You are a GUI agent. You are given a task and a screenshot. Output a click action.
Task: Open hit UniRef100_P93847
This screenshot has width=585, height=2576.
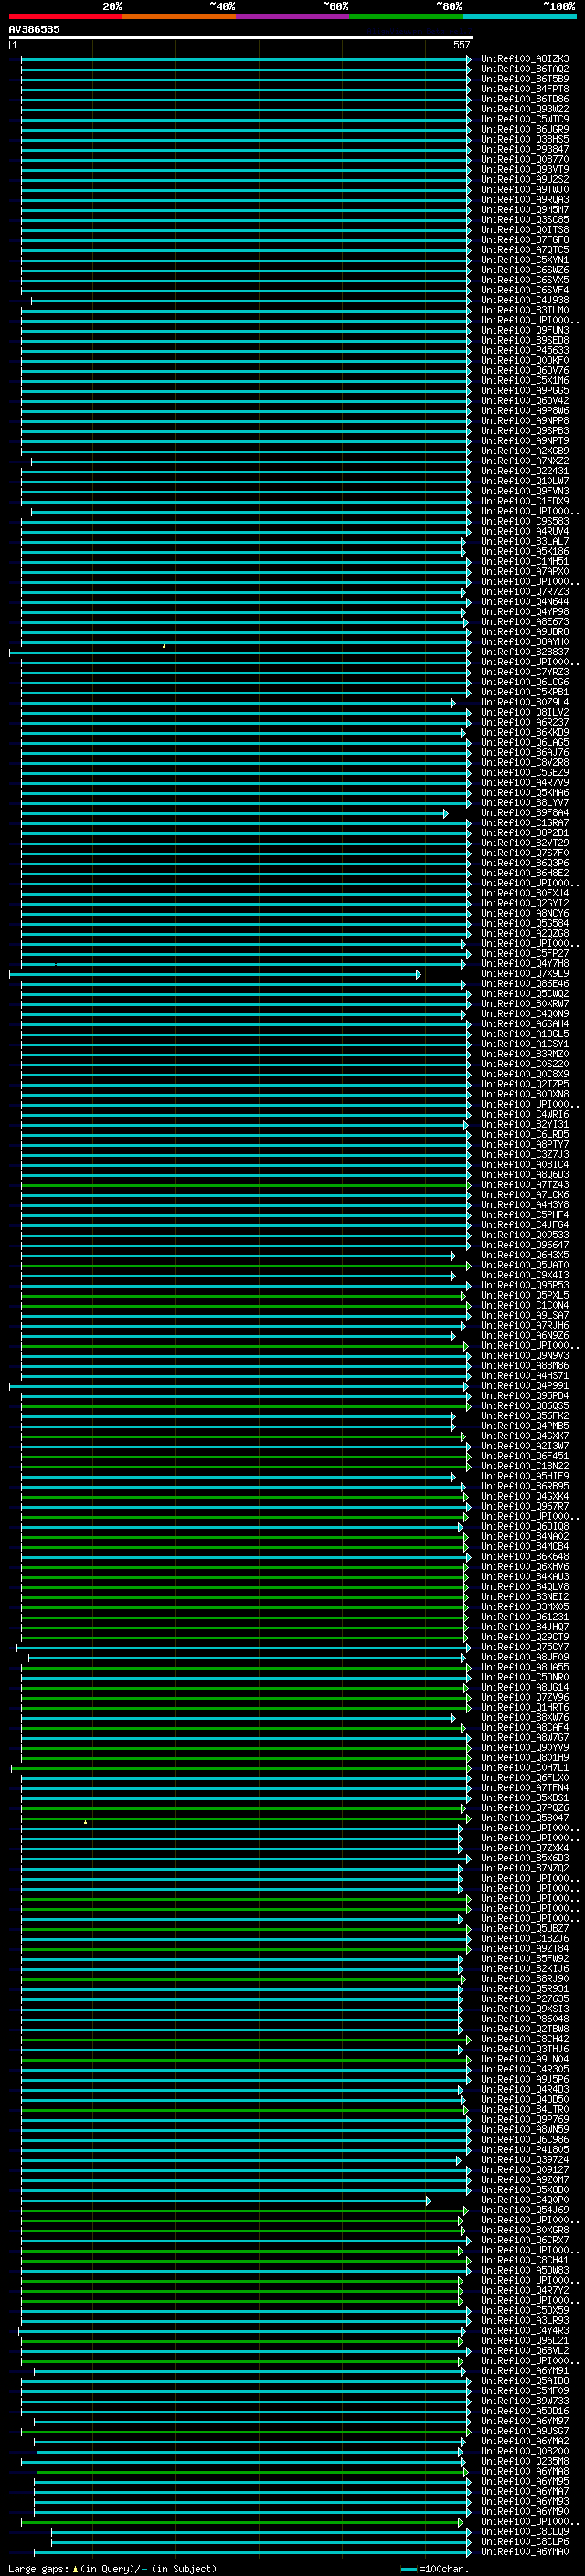pos(525,149)
